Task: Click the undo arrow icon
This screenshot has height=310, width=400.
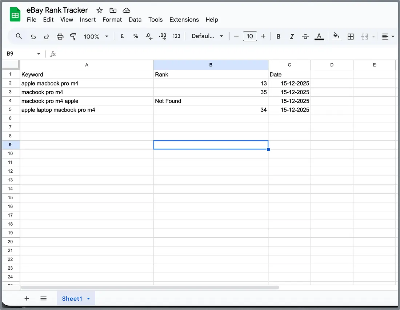Action: pyautogui.click(x=33, y=36)
